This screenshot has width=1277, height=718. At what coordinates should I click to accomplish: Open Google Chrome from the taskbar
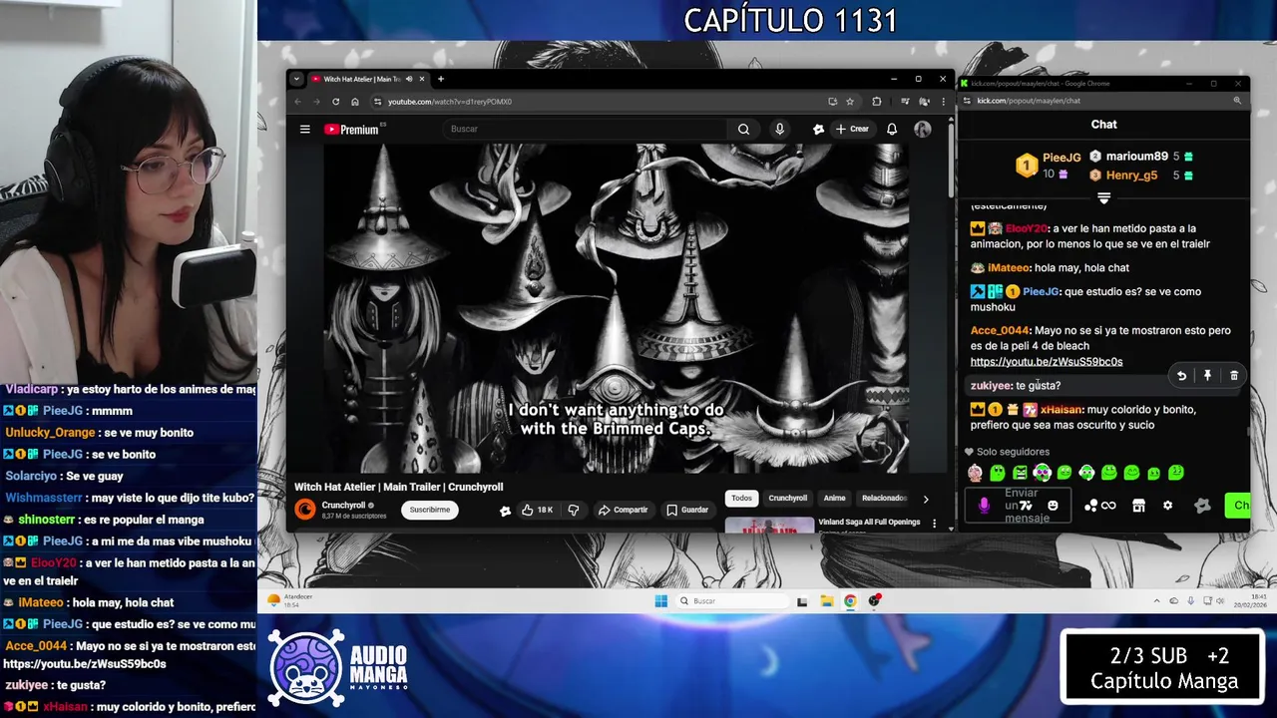(x=850, y=601)
